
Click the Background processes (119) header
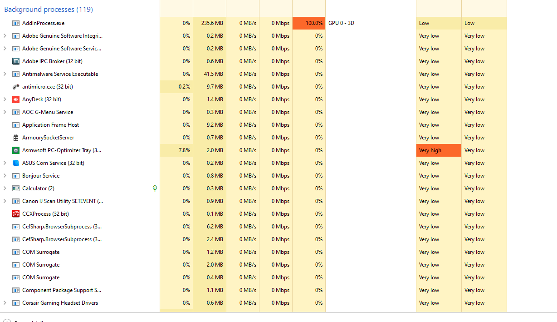click(x=49, y=9)
